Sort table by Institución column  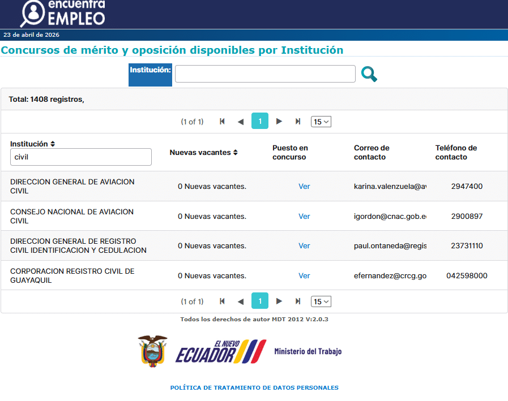pyautogui.click(x=53, y=144)
